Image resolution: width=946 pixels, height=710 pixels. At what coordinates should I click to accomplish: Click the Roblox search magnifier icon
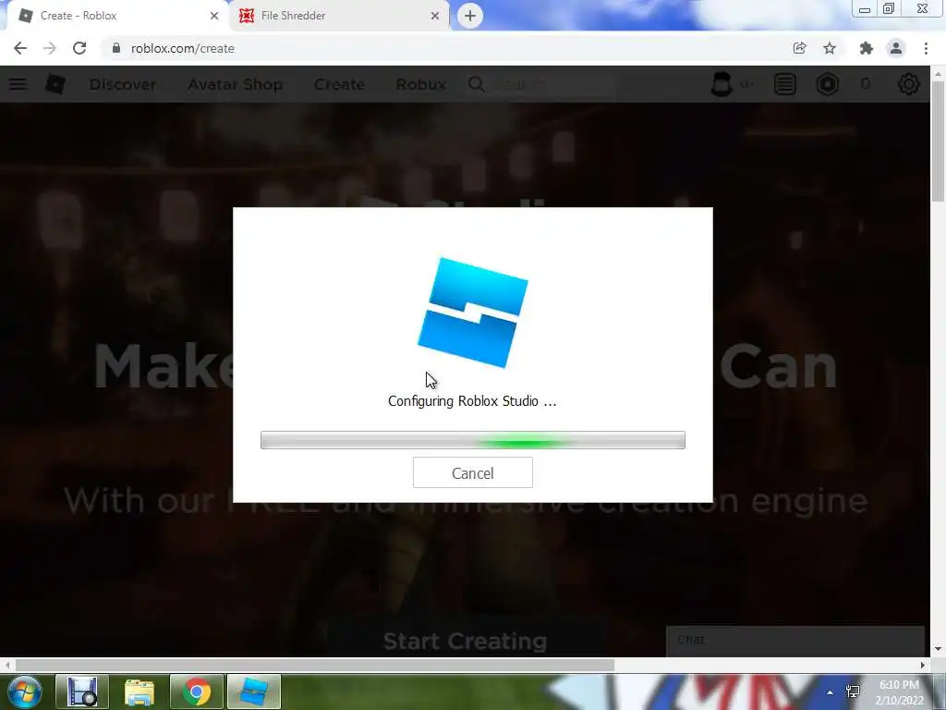click(476, 84)
